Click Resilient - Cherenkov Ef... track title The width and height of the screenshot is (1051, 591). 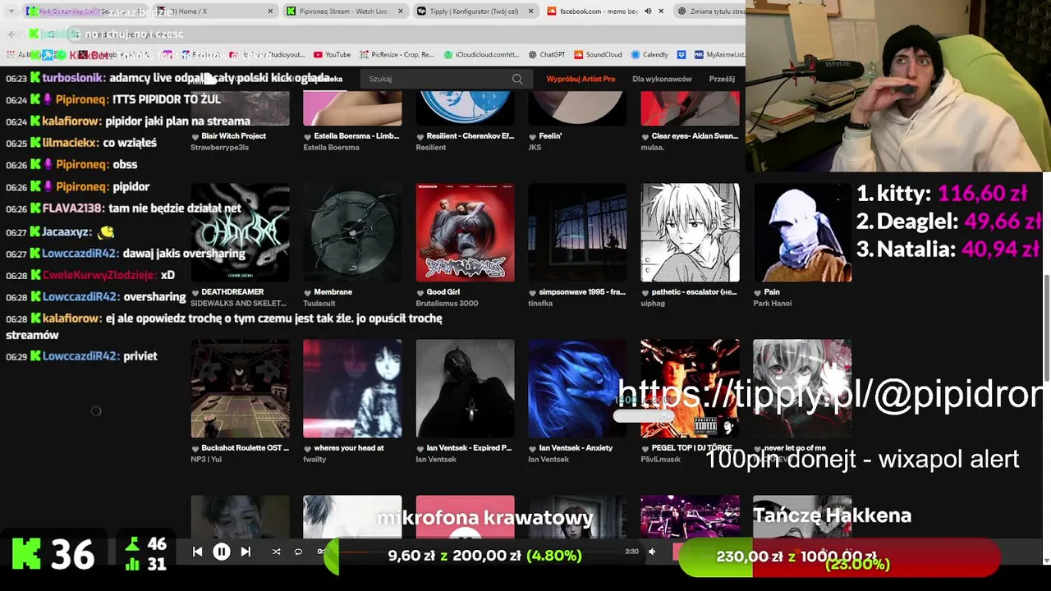(470, 136)
